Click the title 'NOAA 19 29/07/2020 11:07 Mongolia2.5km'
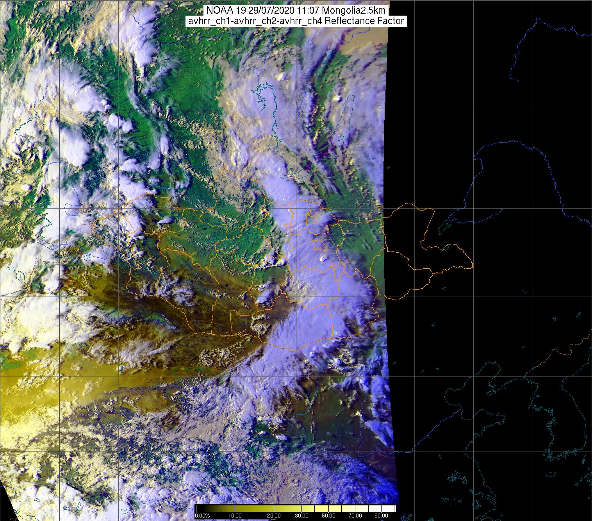The width and height of the screenshot is (592, 521). [x=296, y=11]
